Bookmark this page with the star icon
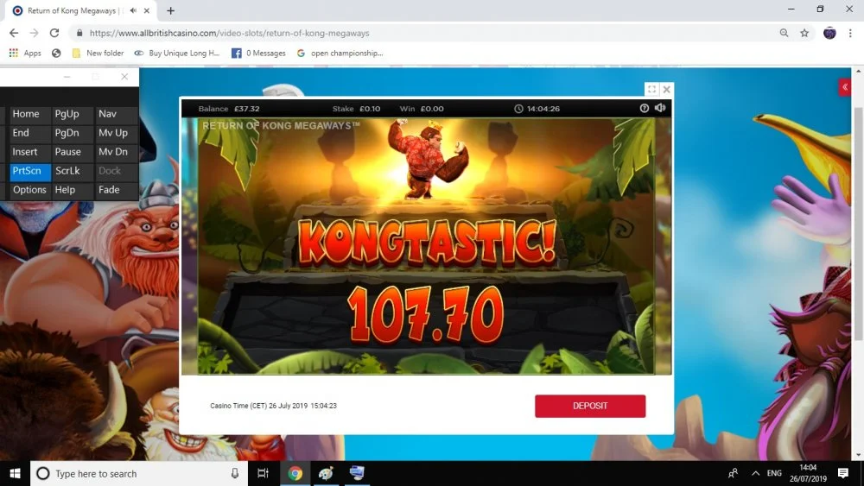This screenshot has height=486, width=864. [804, 33]
